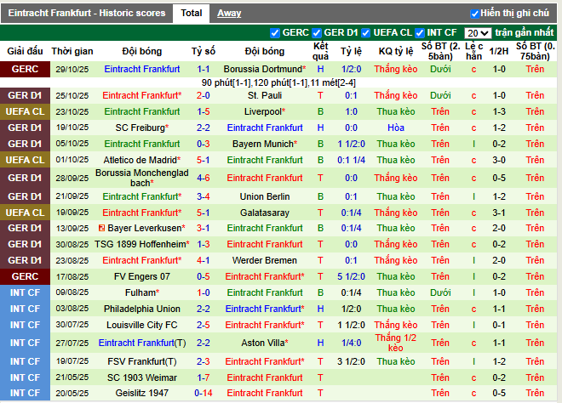
Task: Open the Borussia Dortmund team link
Action: 262,68
